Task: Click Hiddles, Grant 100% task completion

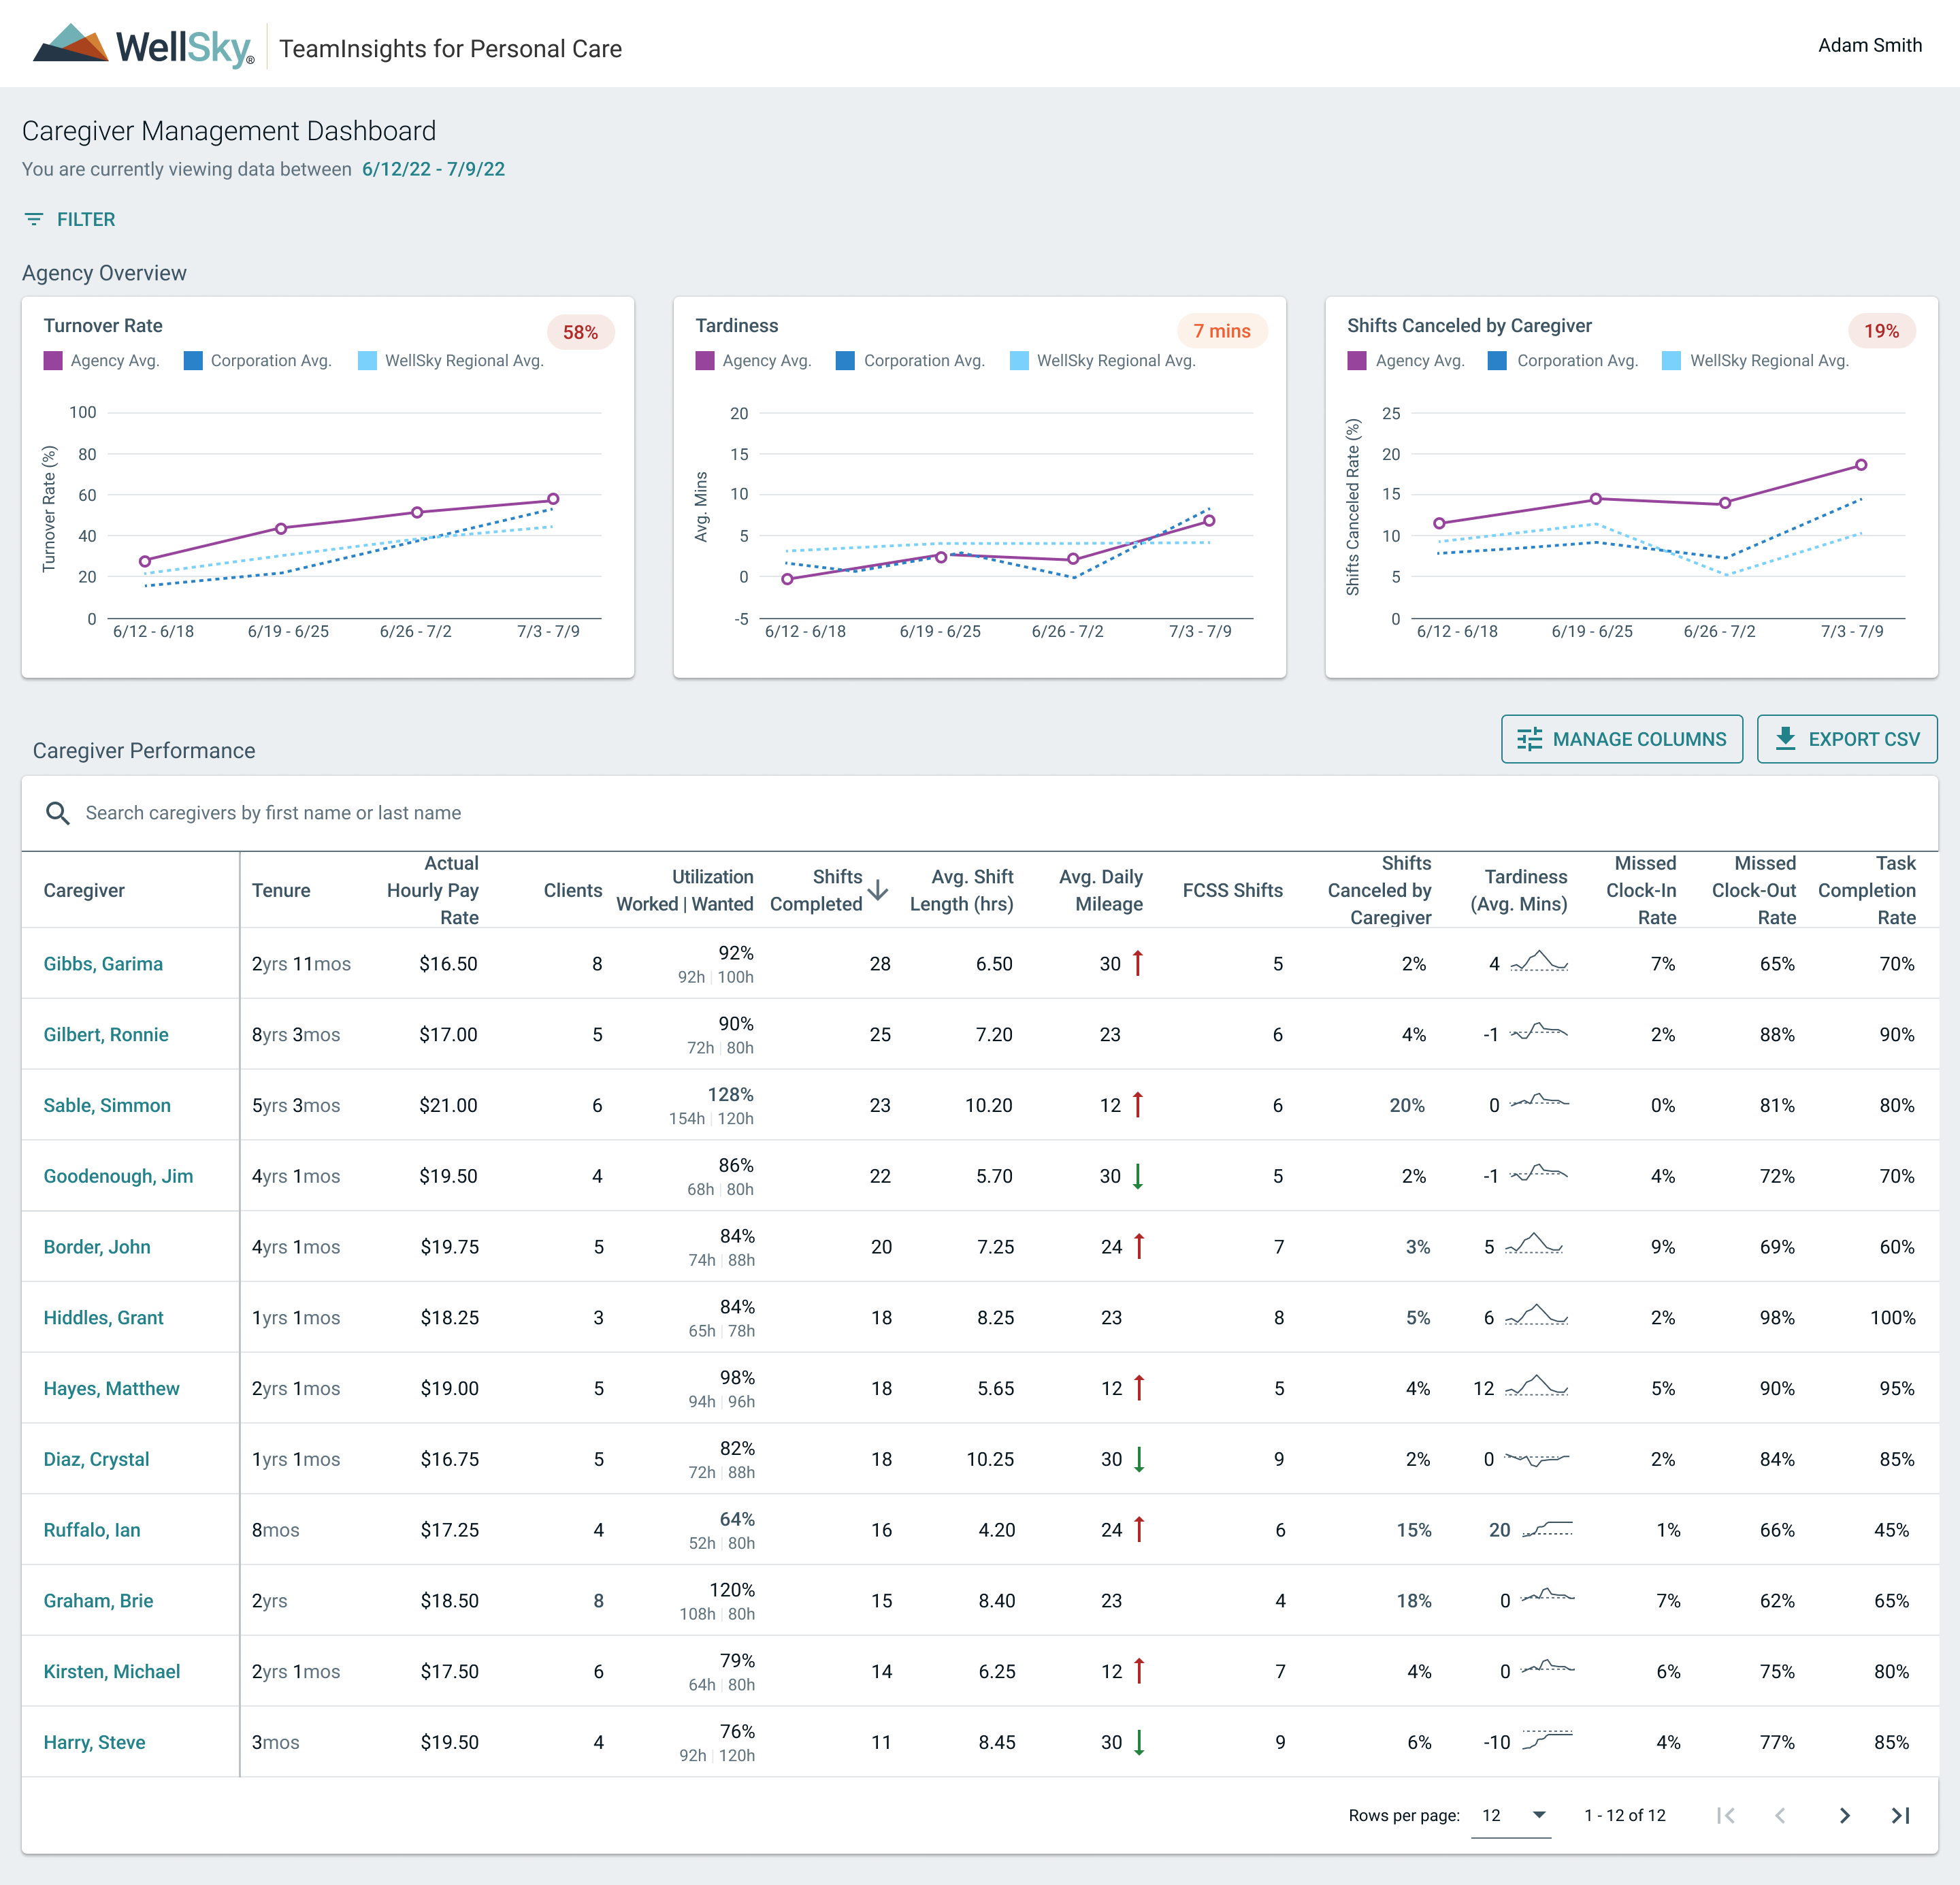Action: 1892,1318
